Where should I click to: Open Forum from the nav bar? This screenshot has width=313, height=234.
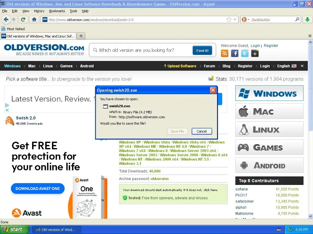(x=209, y=66)
